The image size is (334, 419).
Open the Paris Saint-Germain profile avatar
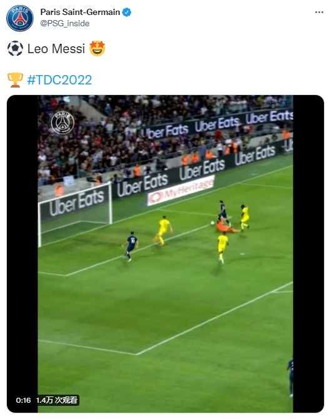coord(20,18)
